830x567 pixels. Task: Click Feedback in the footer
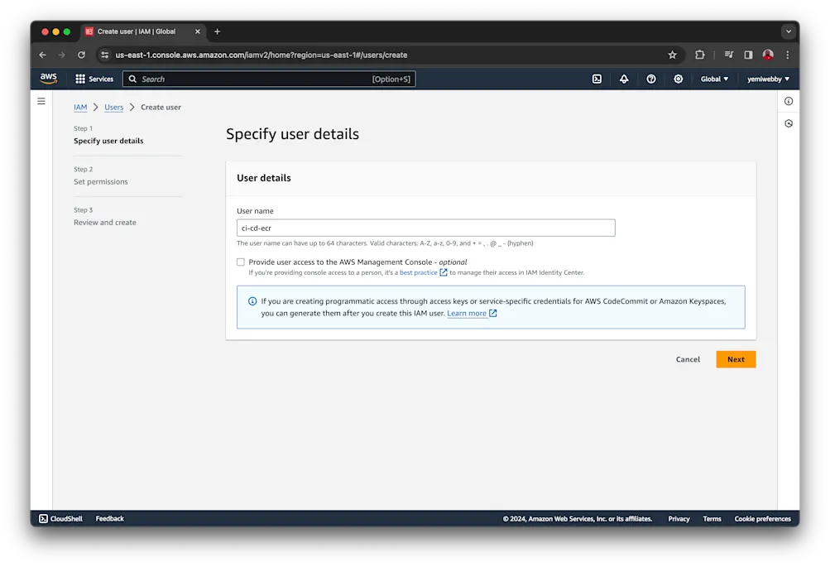pyautogui.click(x=109, y=519)
